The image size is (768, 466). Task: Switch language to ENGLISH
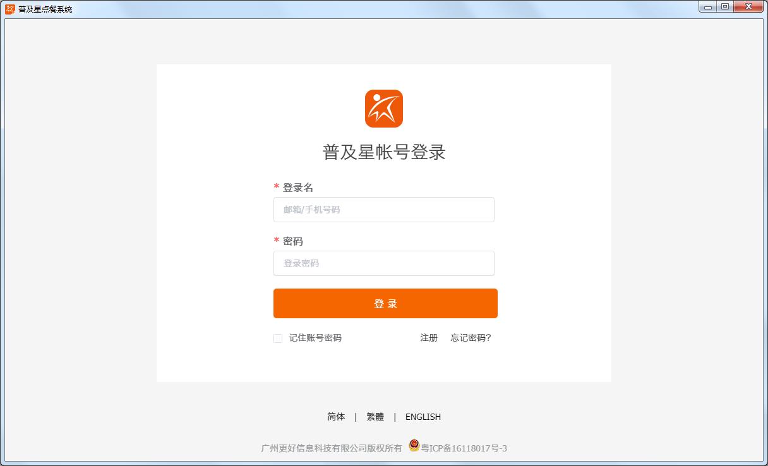423,417
